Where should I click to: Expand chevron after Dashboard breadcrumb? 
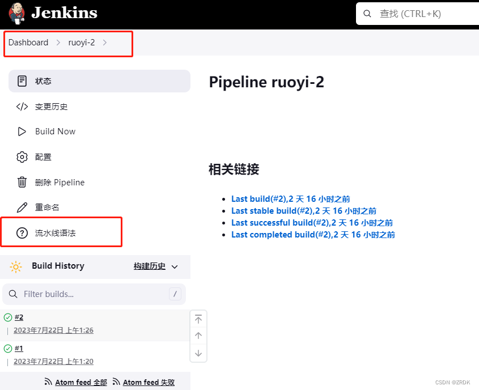click(58, 43)
